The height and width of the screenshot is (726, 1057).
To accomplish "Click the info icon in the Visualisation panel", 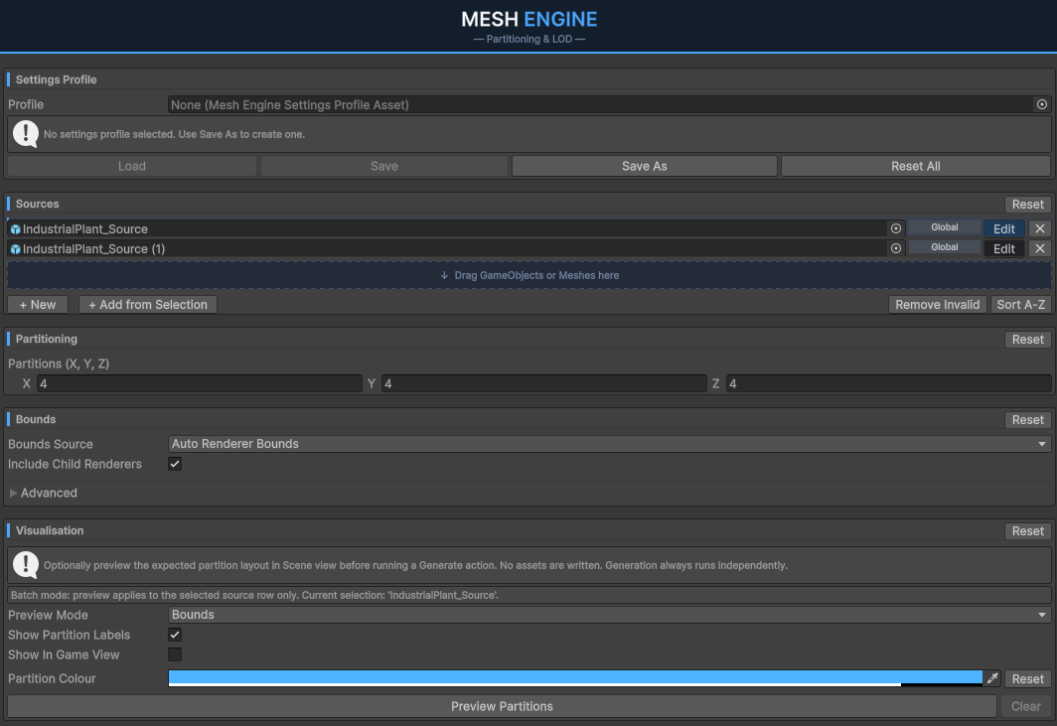I will [25, 564].
